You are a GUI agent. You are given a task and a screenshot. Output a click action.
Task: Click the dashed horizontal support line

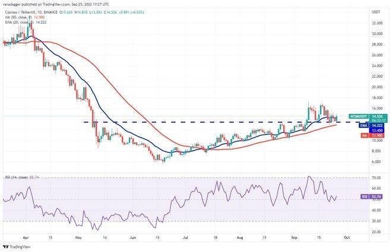(x=178, y=122)
